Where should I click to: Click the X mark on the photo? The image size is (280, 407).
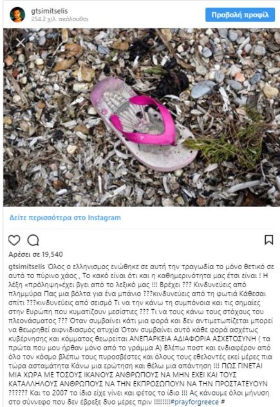click(21, 43)
